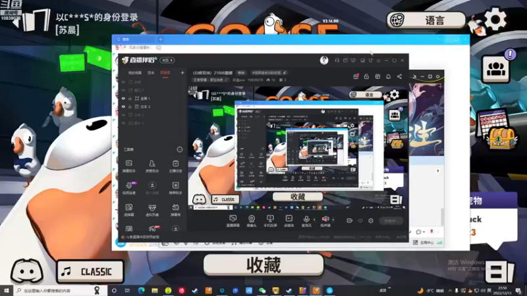Open File Explorer from the taskbar
This screenshot has width=527, height=296.
(x=155, y=290)
